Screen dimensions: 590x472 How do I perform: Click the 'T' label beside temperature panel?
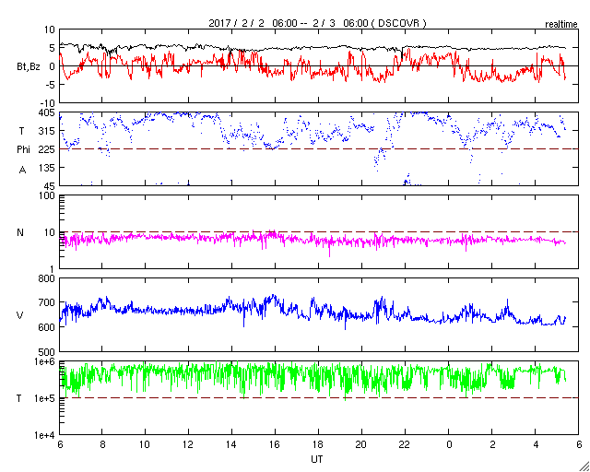pyautogui.click(x=18, y=398)
